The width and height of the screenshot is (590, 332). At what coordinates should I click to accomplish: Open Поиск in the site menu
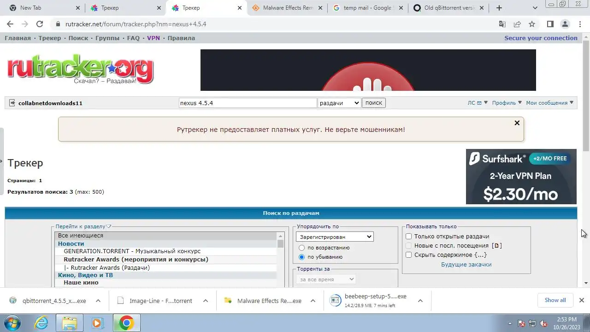(78, 38)
